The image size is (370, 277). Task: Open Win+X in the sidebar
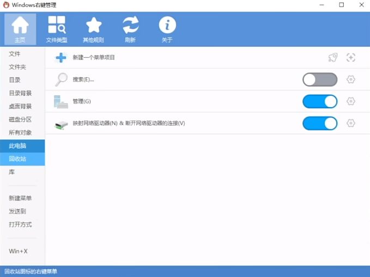(x=22, y=251)
